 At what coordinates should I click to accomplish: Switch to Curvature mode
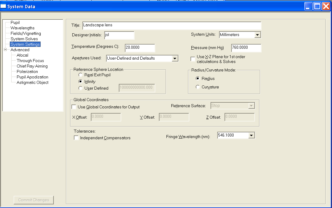coord(198,87)
